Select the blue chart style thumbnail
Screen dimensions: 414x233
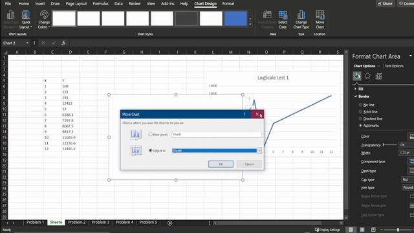(x=235, y=19)
